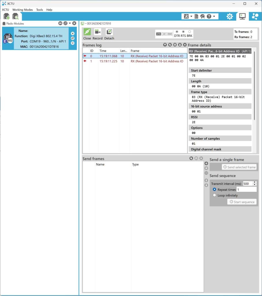Click the network discover icon on module card

[x=73, y=38]
